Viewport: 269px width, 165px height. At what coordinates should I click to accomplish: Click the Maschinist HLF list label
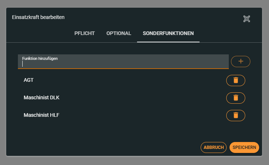[x=41, y=115]
